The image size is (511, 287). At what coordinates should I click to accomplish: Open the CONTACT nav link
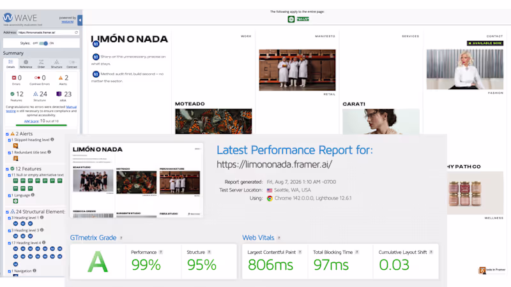(x=494, y=36)
